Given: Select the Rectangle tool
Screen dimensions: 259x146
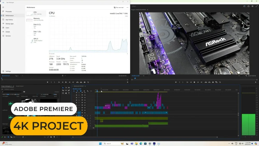Looking at the screenshot, I should coord(63,93).
